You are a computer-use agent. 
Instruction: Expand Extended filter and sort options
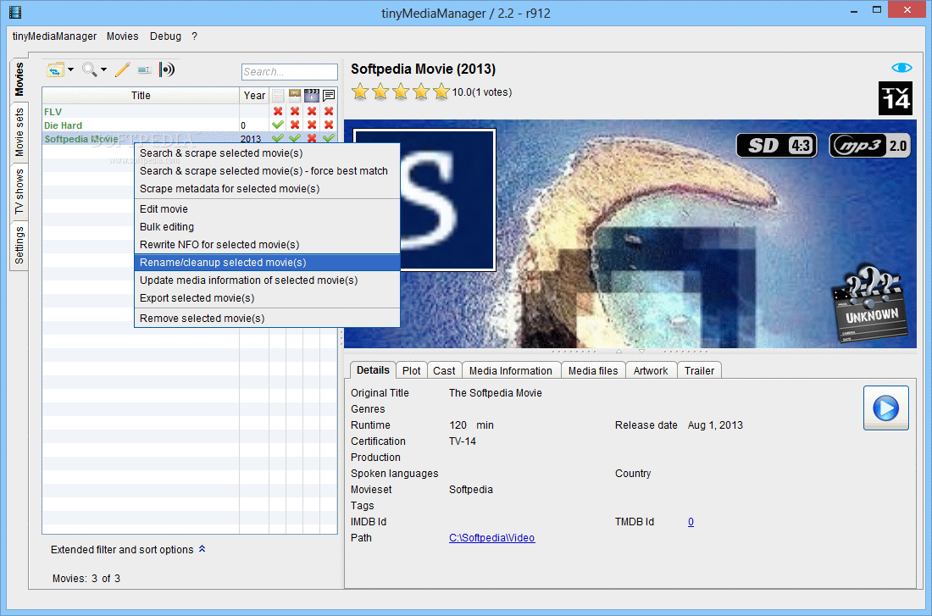128,549
